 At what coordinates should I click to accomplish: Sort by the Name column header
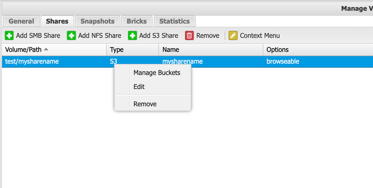point(171,49)
